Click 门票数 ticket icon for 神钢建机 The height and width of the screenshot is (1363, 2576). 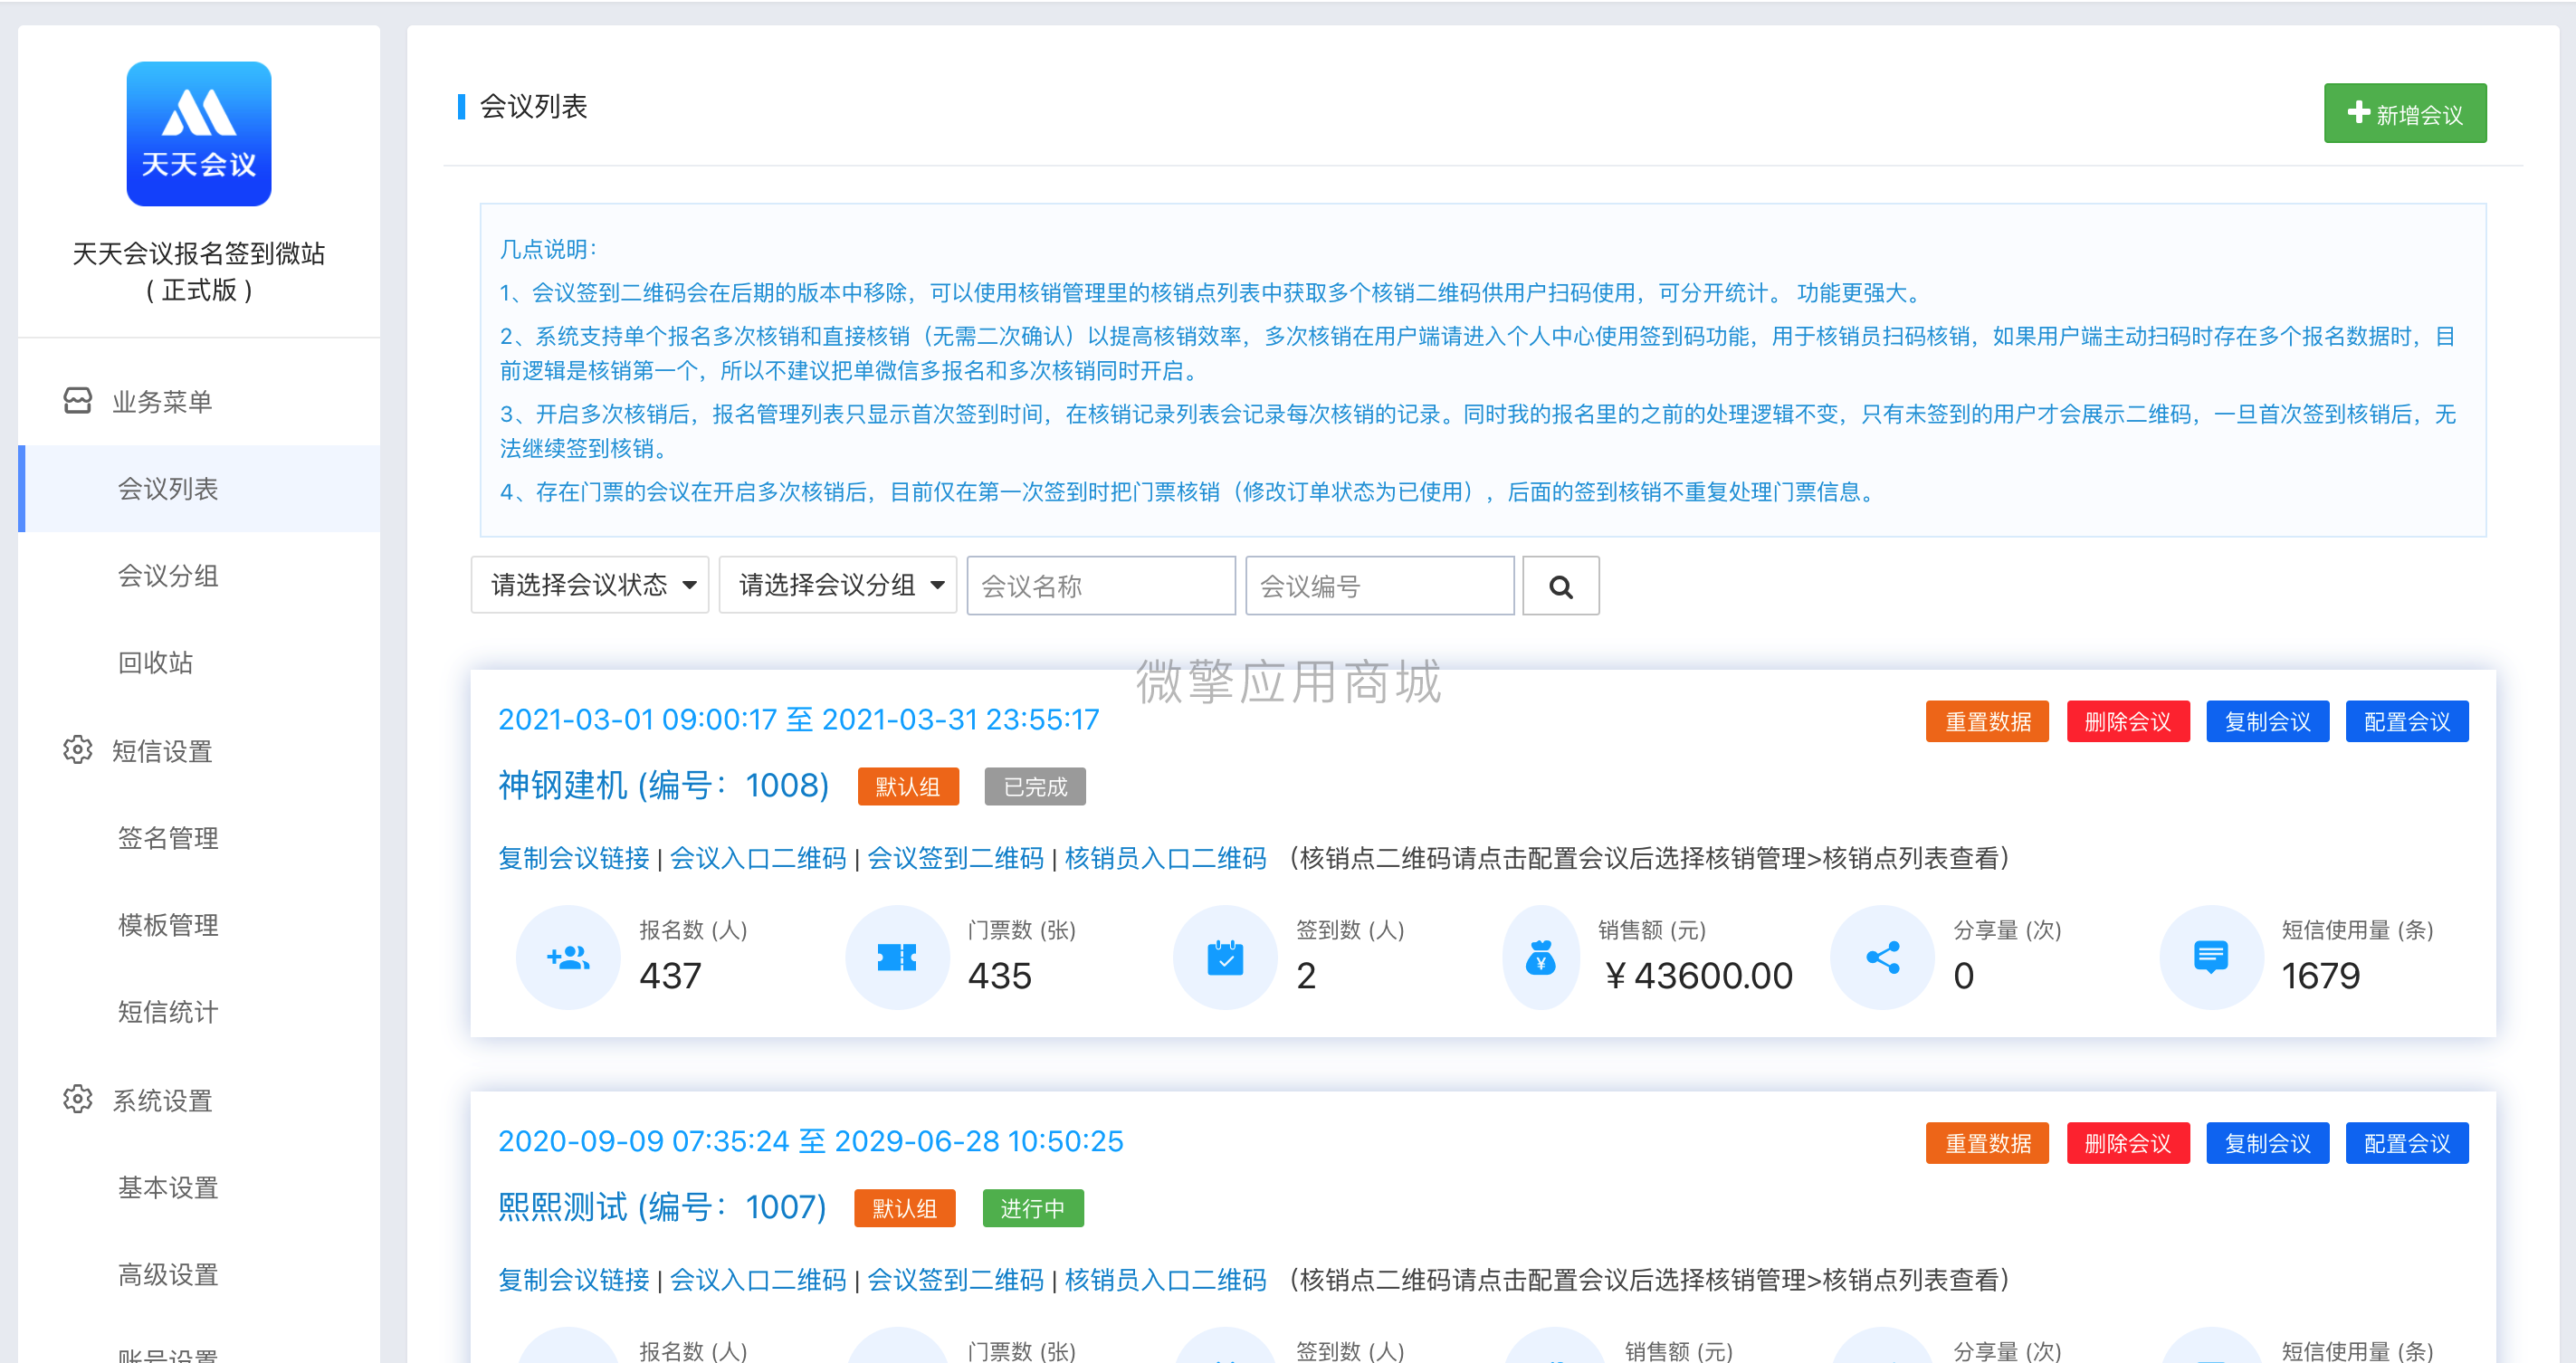pos(897,957)
